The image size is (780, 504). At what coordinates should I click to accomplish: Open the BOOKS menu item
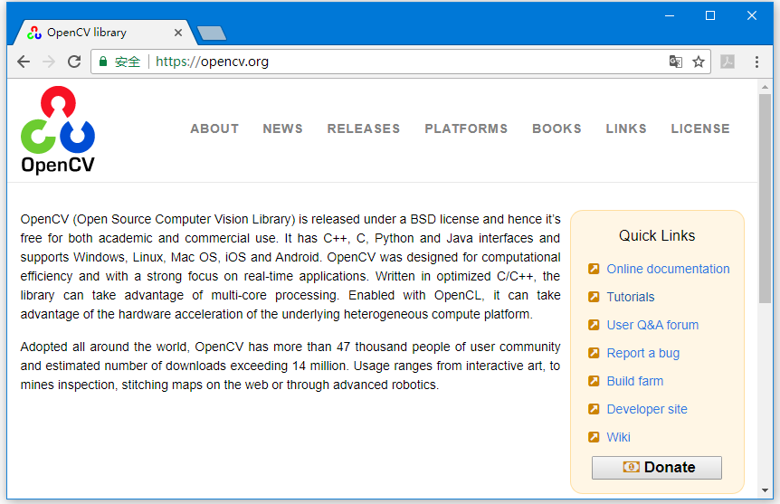click(x=556, y=128)
